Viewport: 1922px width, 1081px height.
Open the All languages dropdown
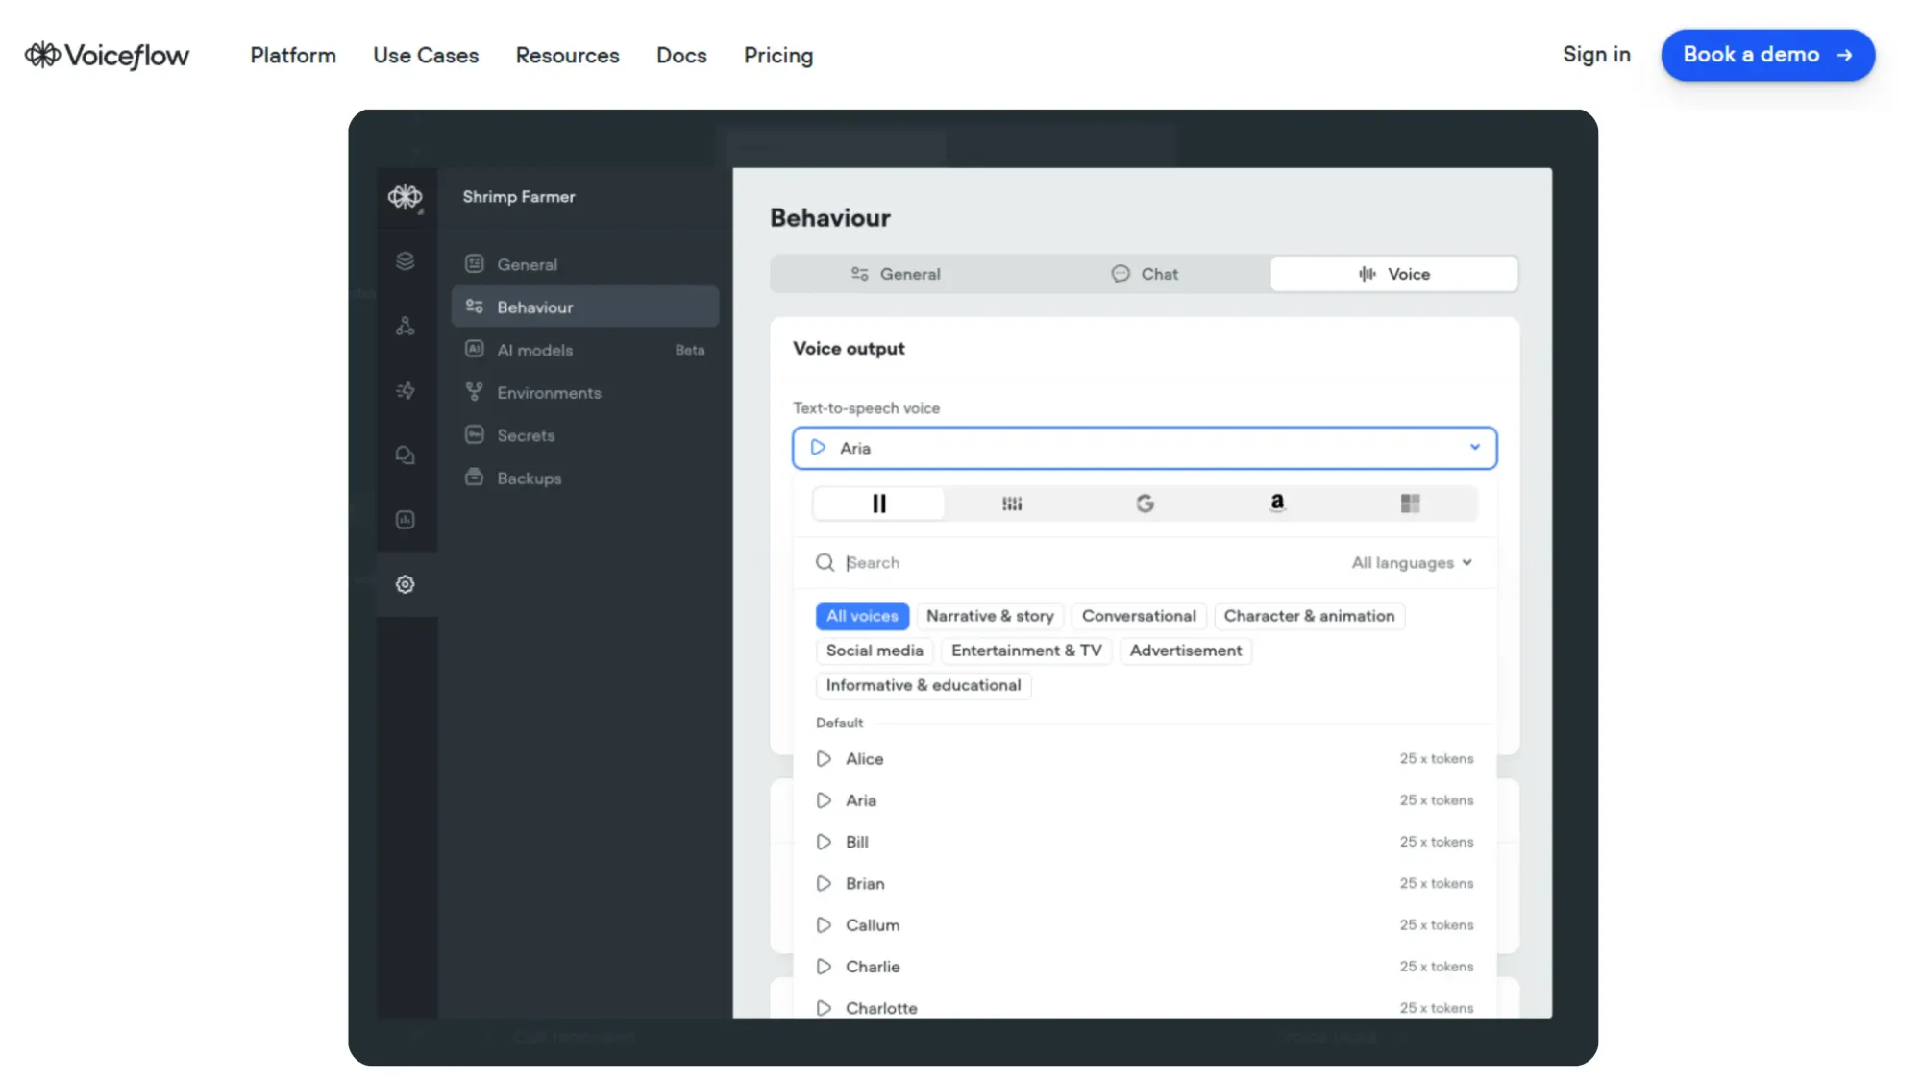[x=1411, y=562]
